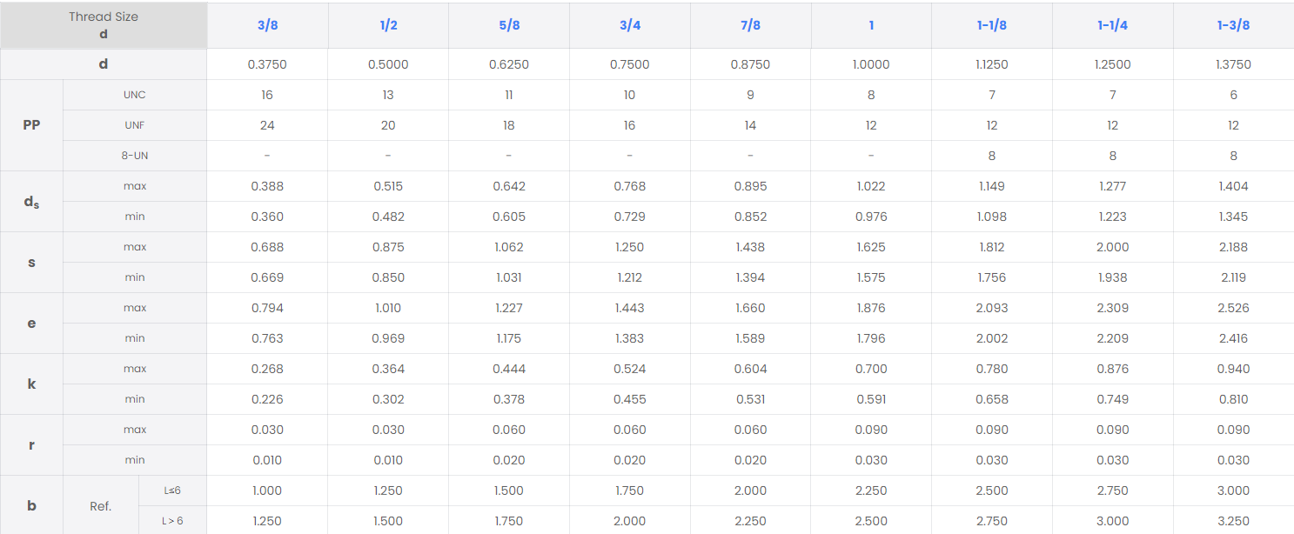Select the 0.6250 diameter value

[509, 64]
